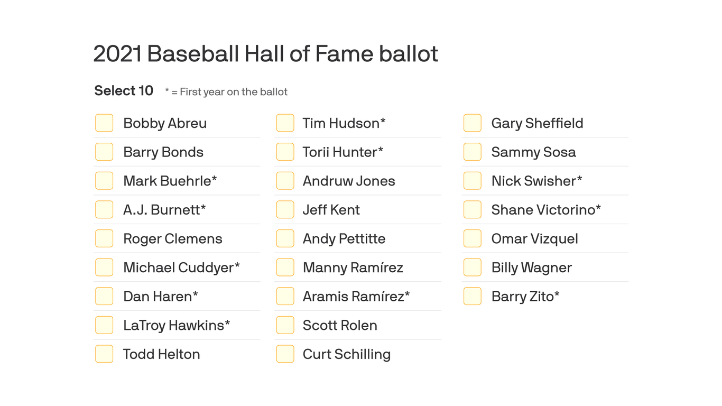Check Curt Schilling's checkbox
Viewport: 722px width, 406px height.
tap(285, 354)
